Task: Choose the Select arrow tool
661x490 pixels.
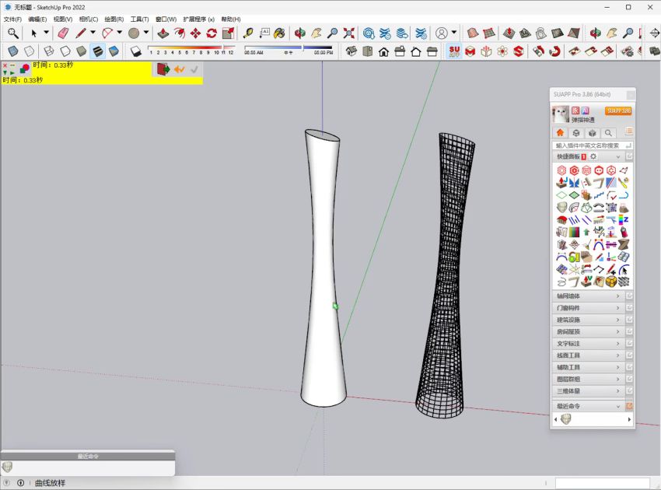Action: (x=33, y=33)
